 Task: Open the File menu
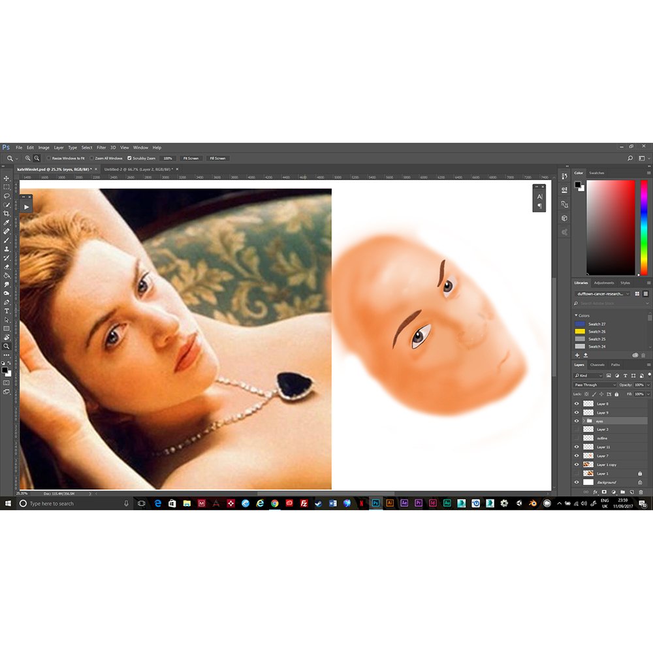tap(19, 148)
